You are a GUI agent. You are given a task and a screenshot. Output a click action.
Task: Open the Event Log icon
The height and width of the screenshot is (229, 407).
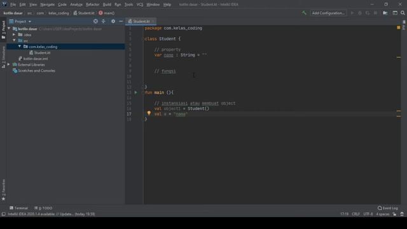tap(380, 208)
